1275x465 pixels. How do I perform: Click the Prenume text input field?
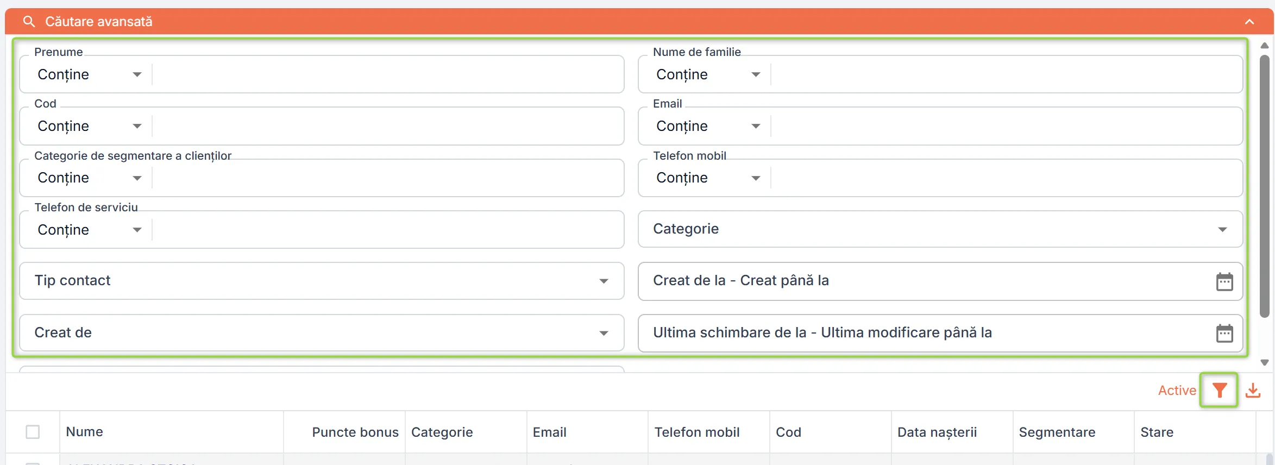pos(387,74)
